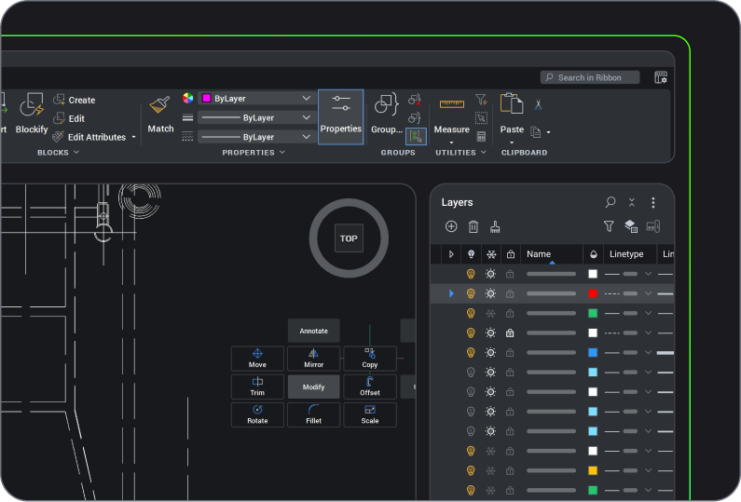Viewport: 741px width, 502px height.
Task: Select Fillet in the quad menu
Action: pos(314,414)
